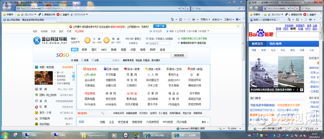324x139 pixels.
Task: Close the yellow browser promotion bar
Action: coord(238,26)
